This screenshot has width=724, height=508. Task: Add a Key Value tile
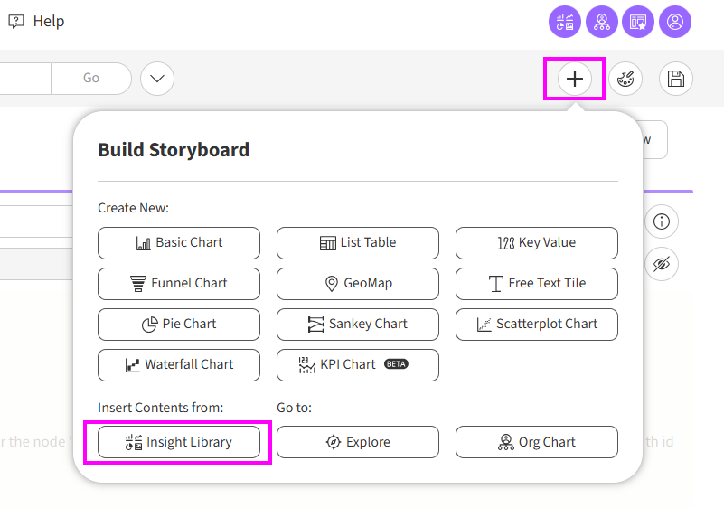pyautogui.click(x=537, y=242)
